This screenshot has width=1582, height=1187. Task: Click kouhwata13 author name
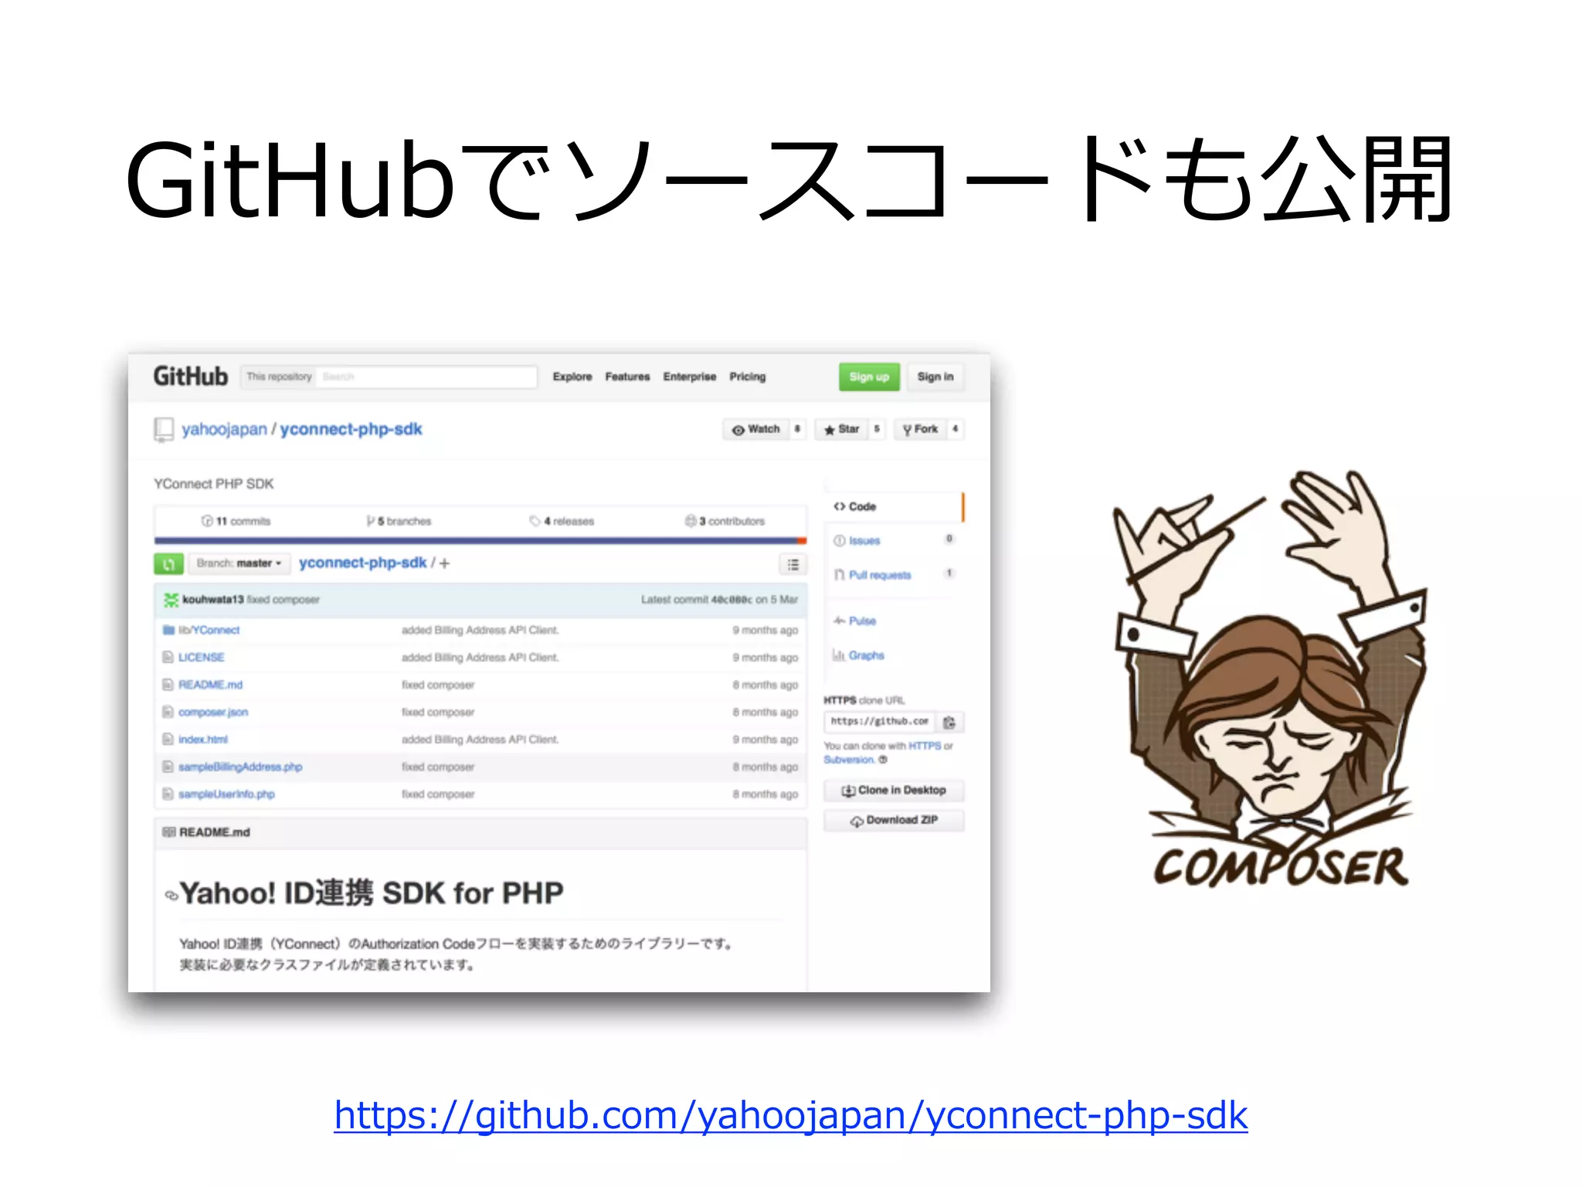(x=213, y=600)
